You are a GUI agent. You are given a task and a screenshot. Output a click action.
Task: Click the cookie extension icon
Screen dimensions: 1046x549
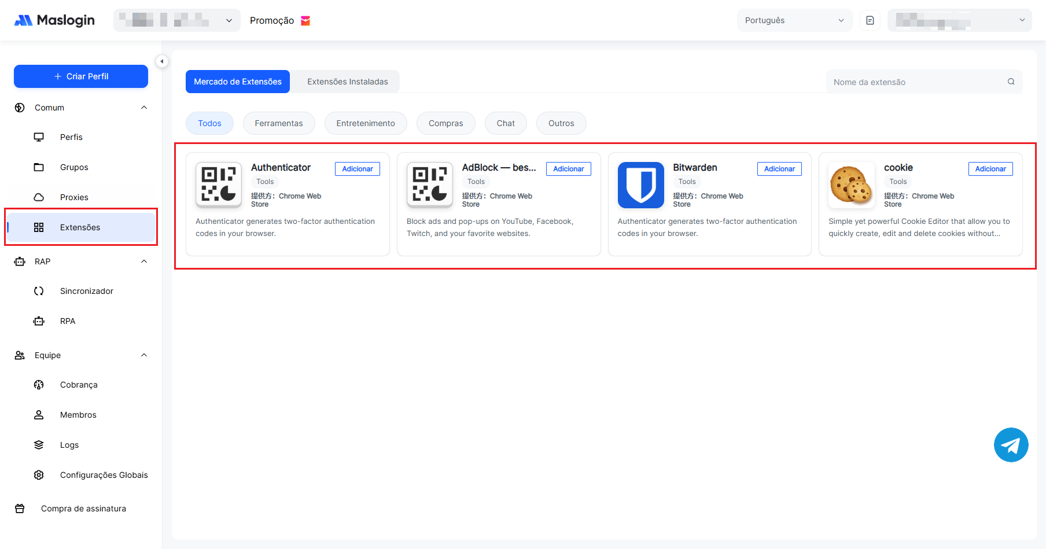click(x=851, y=185)
